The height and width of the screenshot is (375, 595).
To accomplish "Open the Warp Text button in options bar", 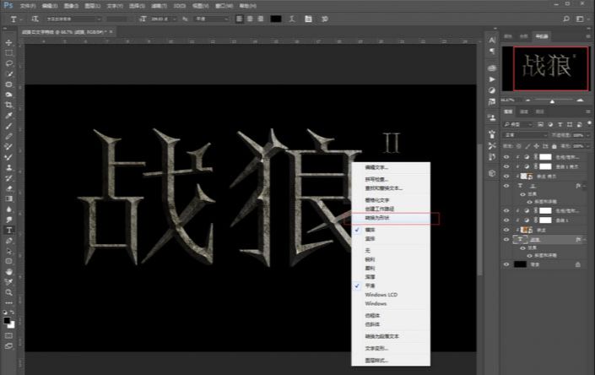I will tap(292, 19).
